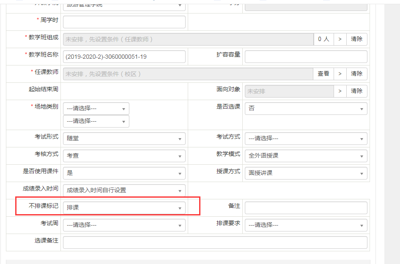Click the ">" arrow beside 面向对象 field
The image size is (400, 264).
[x=340, y=91]
